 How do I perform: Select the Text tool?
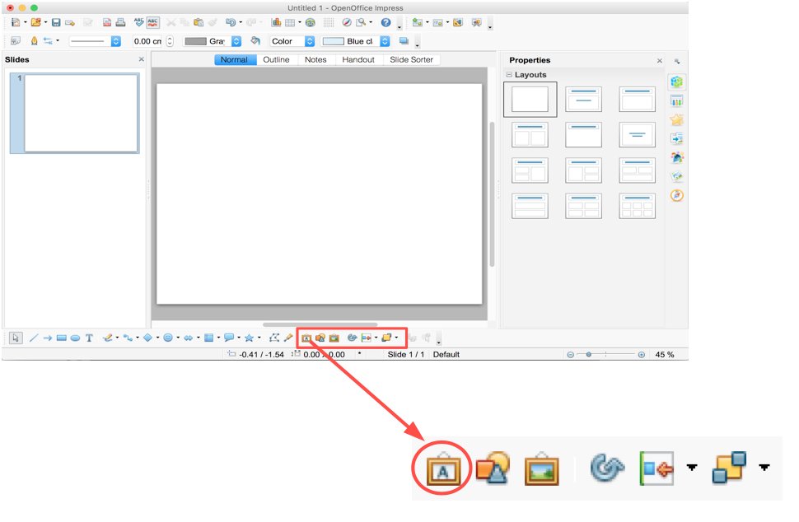coord(90,338)
